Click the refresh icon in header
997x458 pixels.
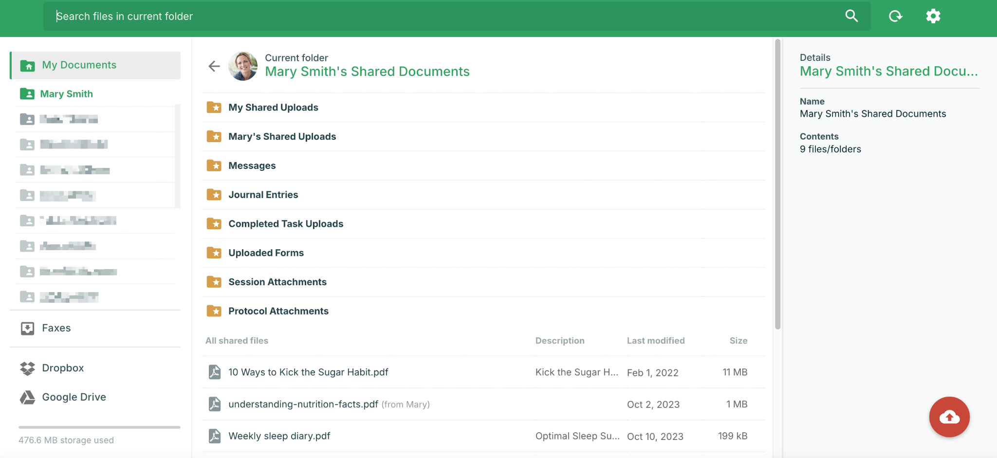click(x=895, y=16)
